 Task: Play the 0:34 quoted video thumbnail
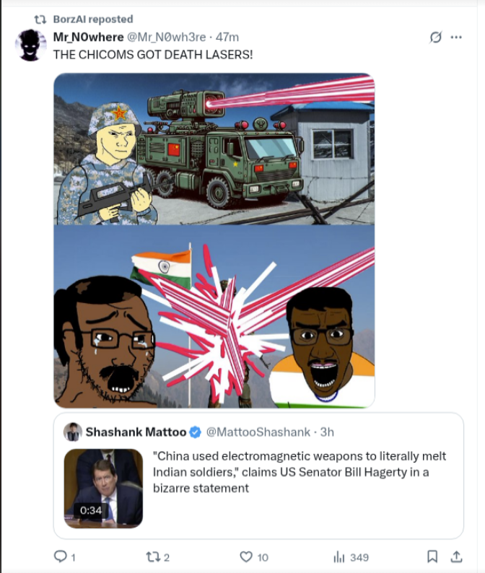coord(103,489)
